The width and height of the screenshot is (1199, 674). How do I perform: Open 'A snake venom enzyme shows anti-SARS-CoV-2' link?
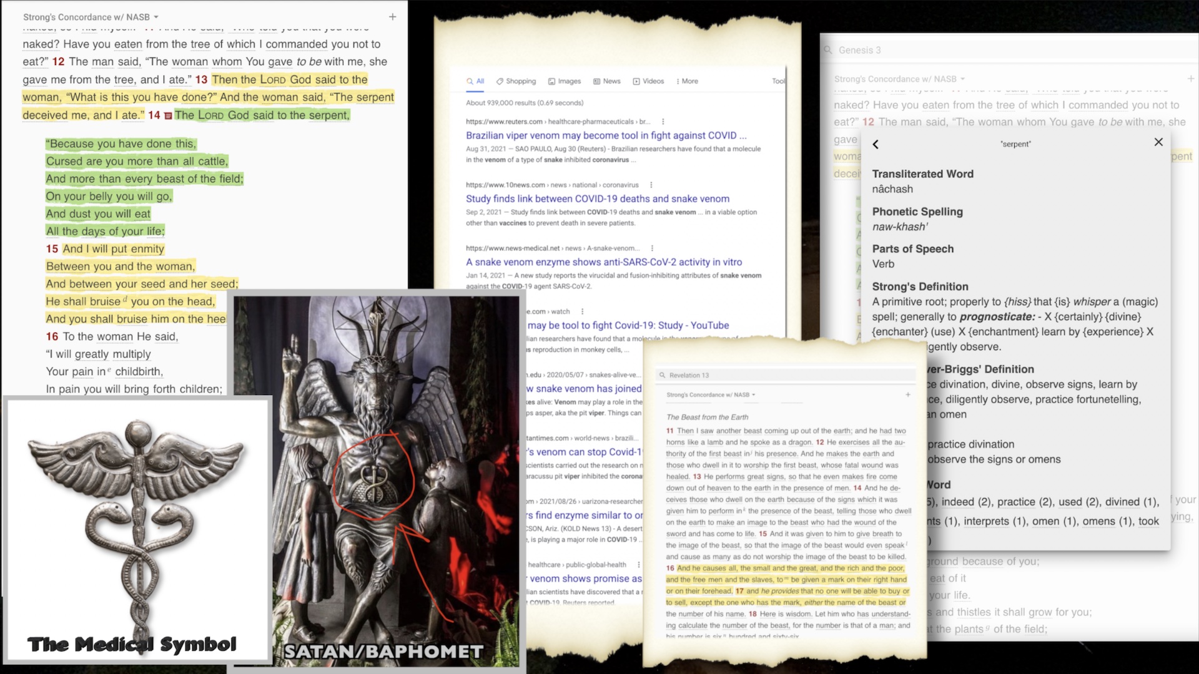point(603,262)
